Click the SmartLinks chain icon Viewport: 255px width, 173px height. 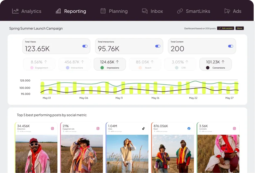[x=180, y=11]
